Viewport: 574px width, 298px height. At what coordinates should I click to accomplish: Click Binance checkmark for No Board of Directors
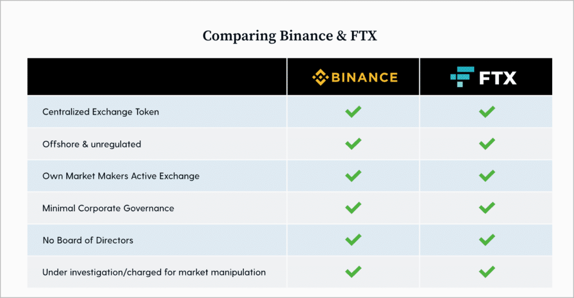tap(353, 240)
